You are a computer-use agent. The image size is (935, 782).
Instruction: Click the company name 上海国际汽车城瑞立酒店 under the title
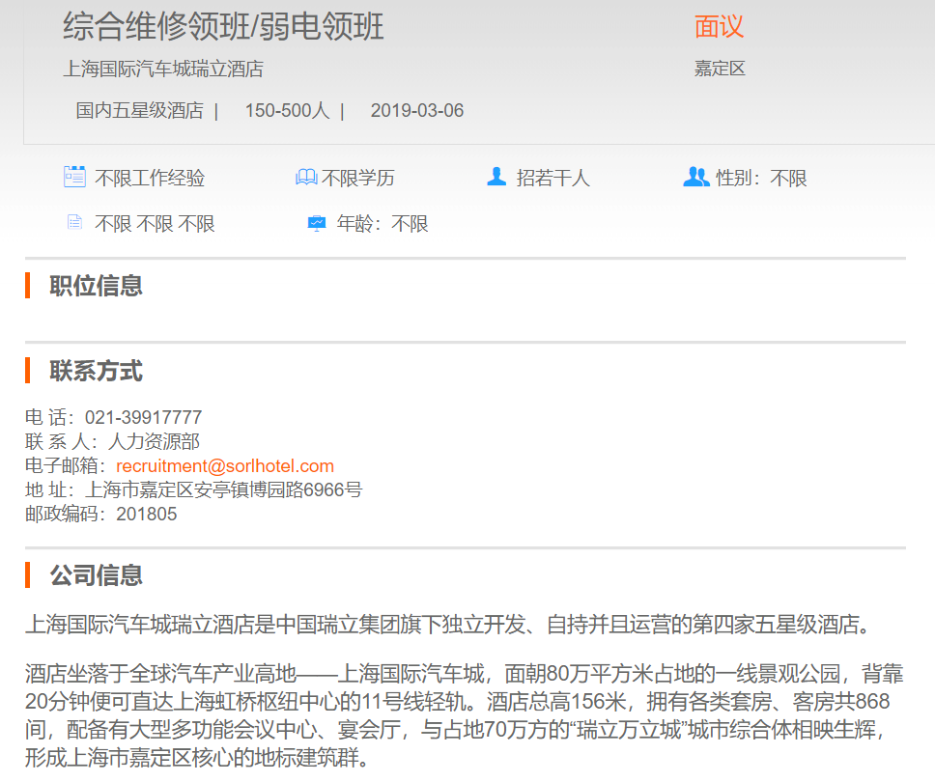coord(163,69)
